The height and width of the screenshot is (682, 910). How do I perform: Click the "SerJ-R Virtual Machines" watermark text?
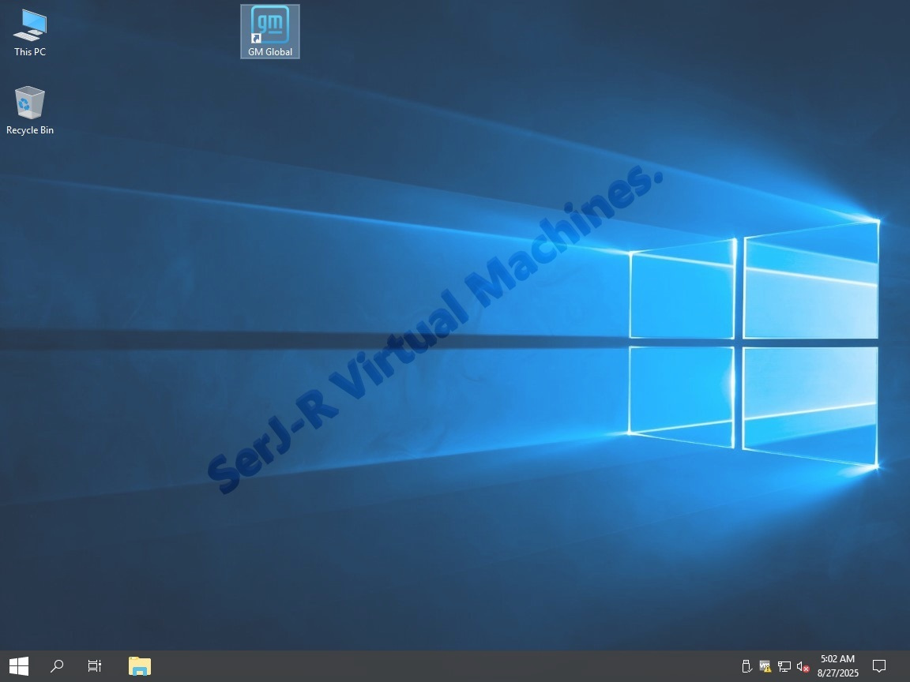(x=434, y=332)
